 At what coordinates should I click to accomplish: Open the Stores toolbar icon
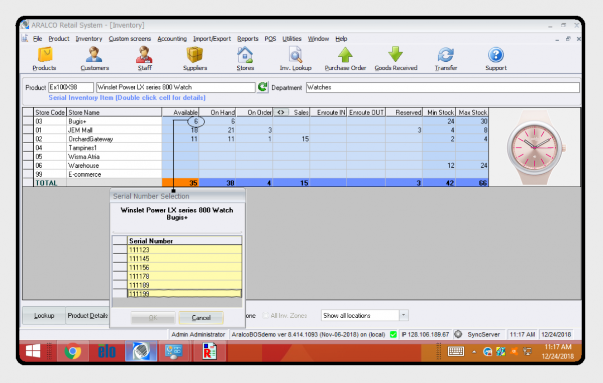[245, 59]
